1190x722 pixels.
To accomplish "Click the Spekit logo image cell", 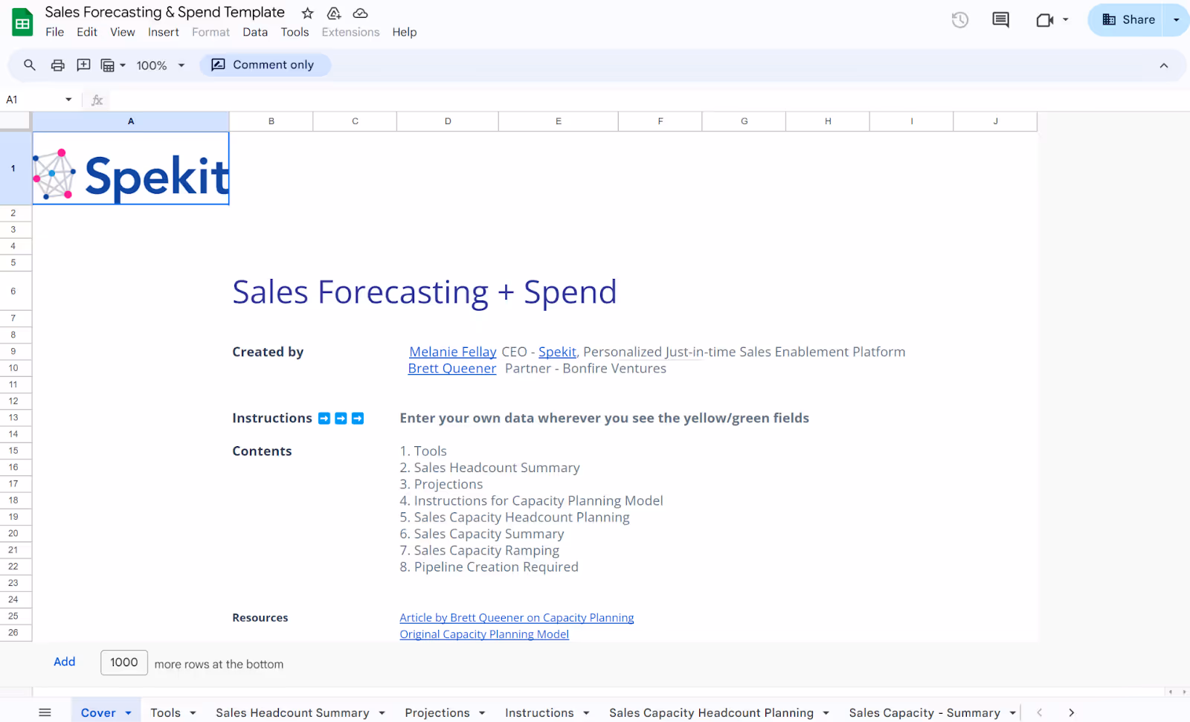I will pyautogui.click(x=131, y=168).
